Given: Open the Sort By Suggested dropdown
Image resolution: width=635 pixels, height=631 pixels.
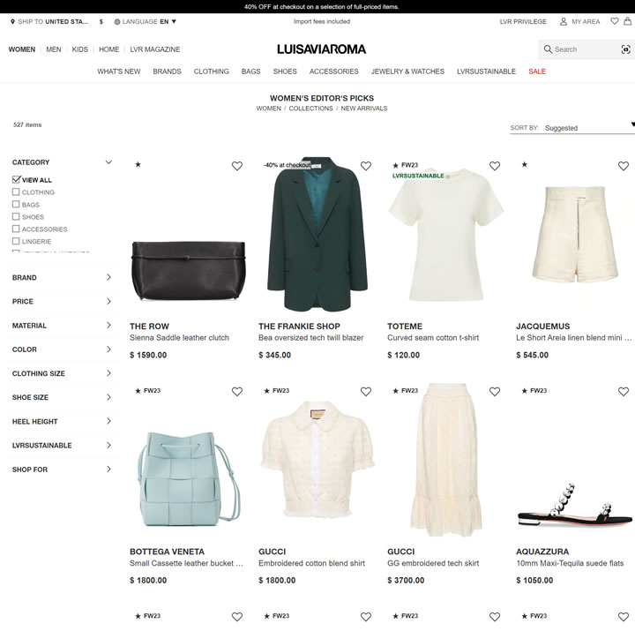Looking at the screenshot, I should pyautogui.click(x=572, y=128).
